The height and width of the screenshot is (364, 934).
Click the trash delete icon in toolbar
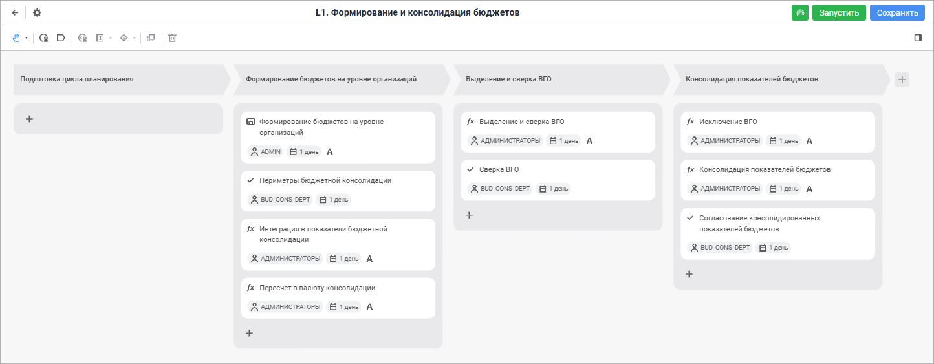(x=172, y=38)
